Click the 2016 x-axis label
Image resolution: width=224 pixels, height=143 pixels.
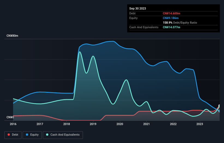pos(13,124)
